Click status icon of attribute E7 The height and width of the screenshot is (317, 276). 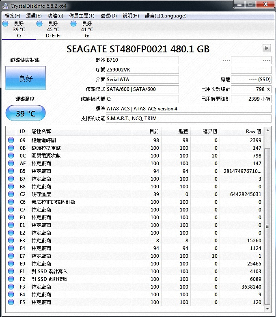click(x=11, y=256)
